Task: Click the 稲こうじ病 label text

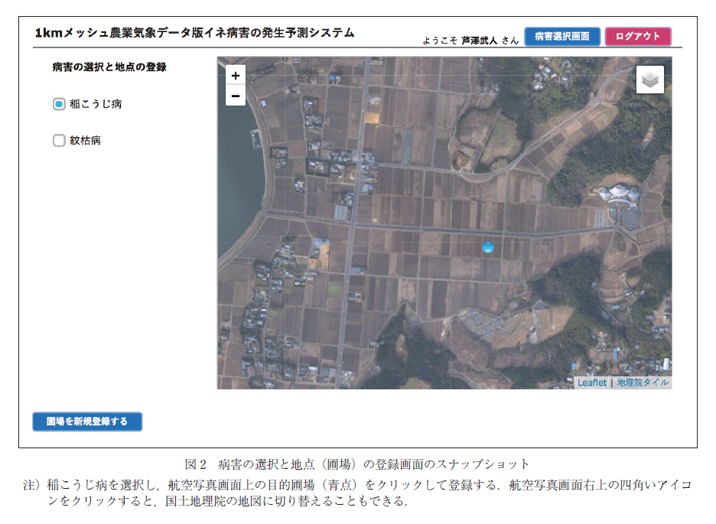Action: [x=96, y=104]
